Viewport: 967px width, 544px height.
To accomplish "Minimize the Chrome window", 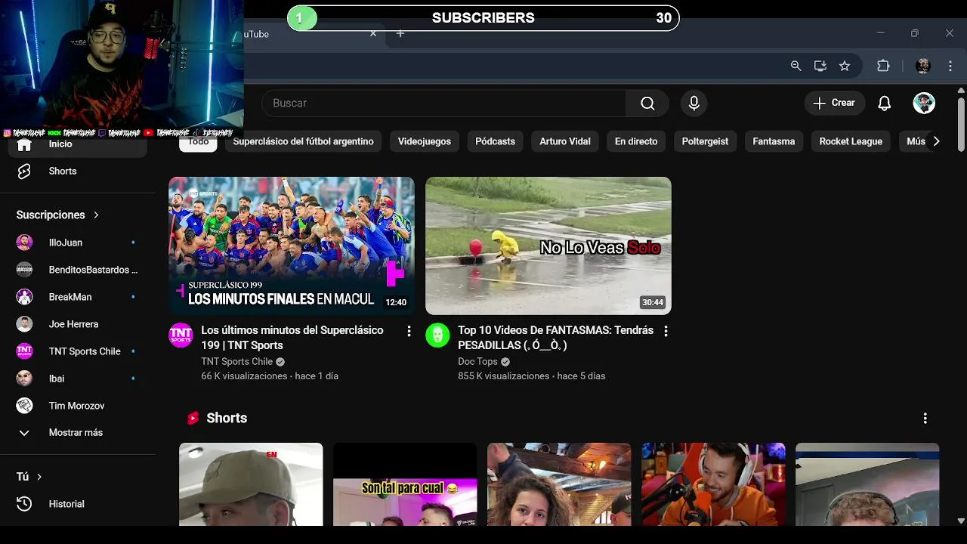I will click(x=880, y=33).
